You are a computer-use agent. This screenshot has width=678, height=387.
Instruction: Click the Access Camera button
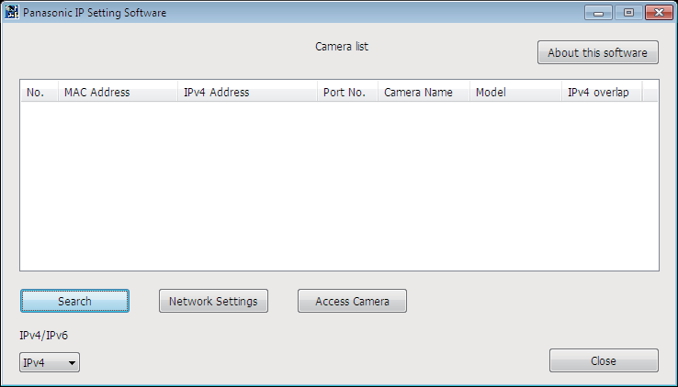point(352,301)
